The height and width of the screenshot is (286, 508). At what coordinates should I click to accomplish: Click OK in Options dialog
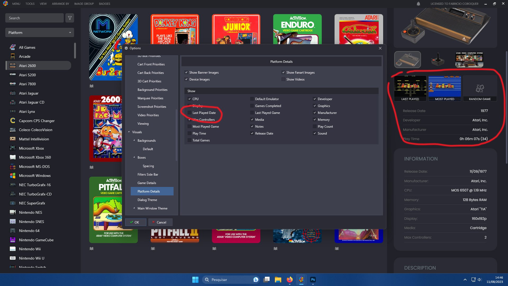click(x=136, y=222)
